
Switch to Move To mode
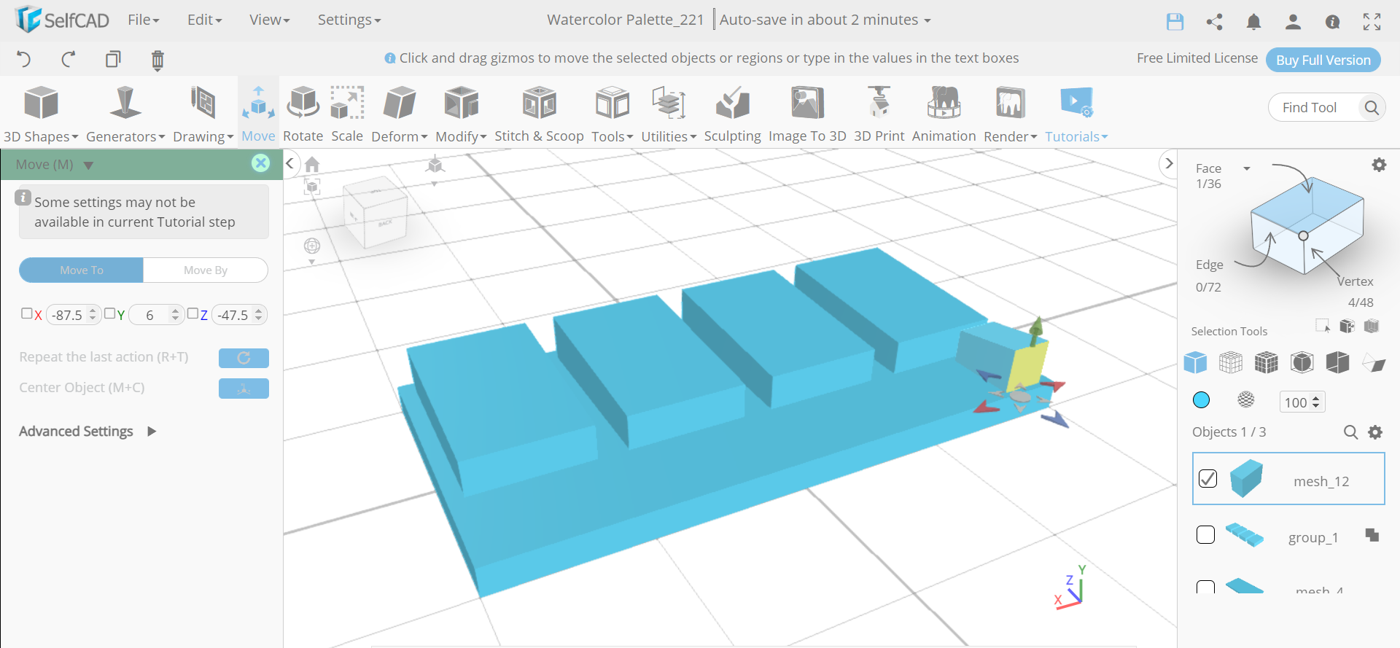click(82, 270)
